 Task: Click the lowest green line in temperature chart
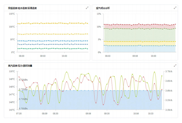(x=51, y=48)
